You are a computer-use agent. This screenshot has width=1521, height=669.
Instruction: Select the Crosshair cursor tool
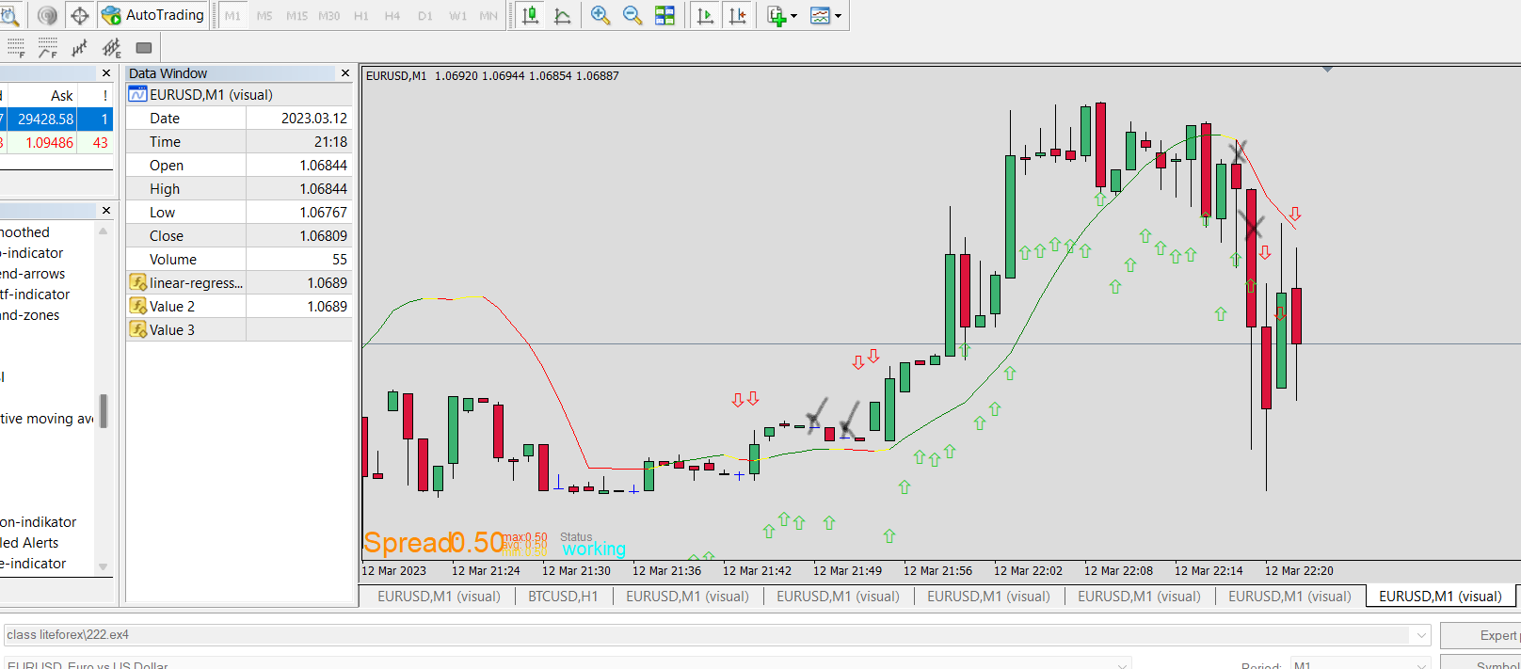80,15
